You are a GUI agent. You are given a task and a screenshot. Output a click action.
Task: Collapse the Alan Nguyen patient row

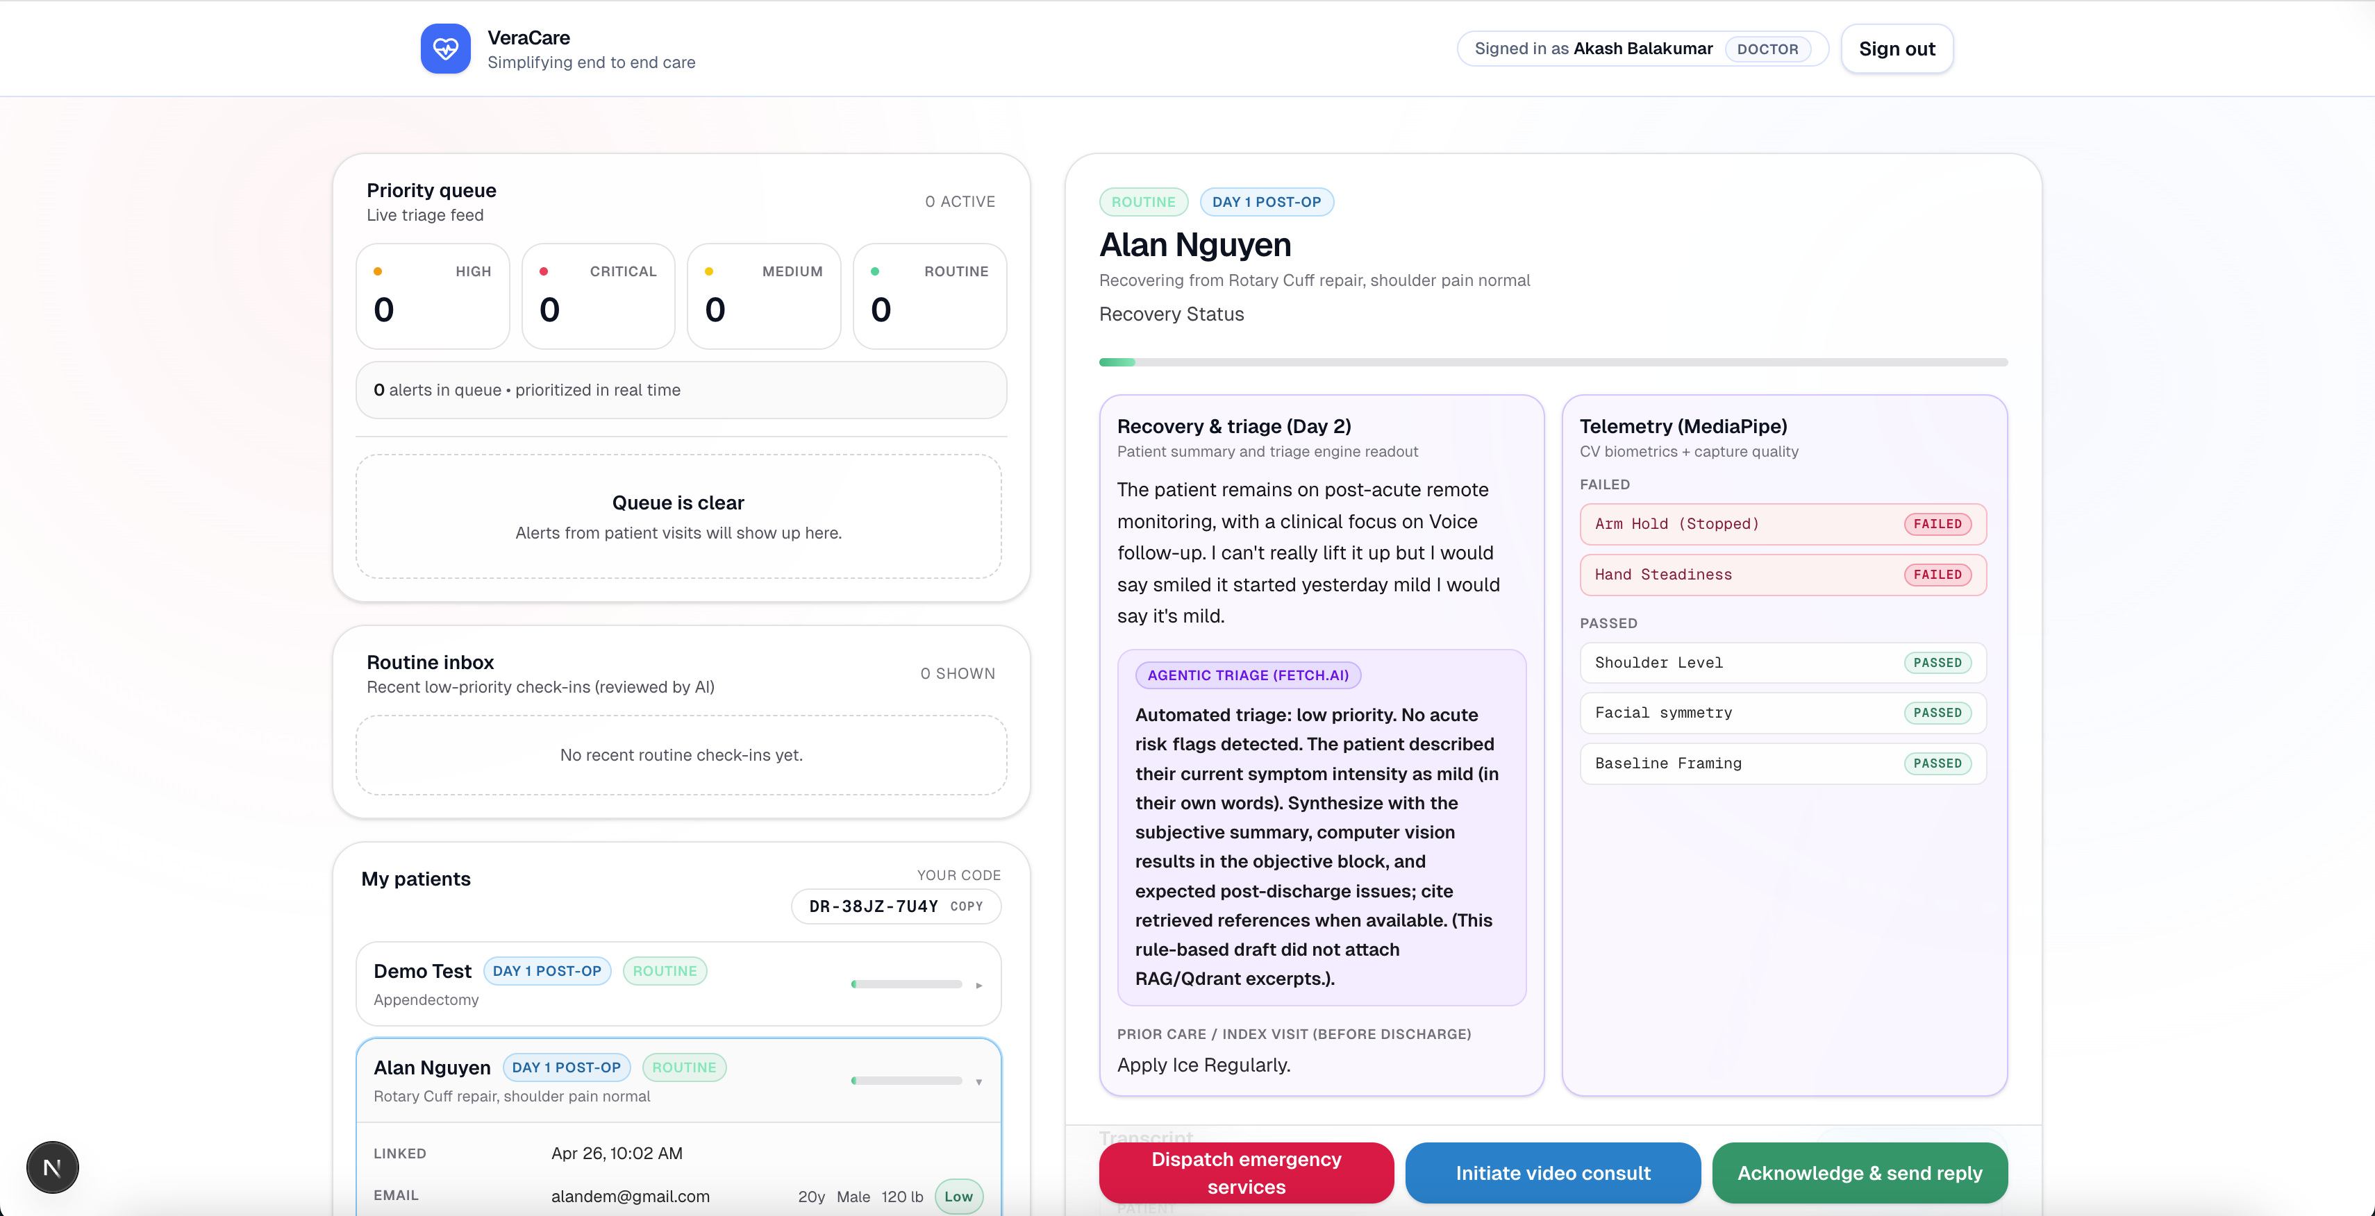[x=978, y=1081]
